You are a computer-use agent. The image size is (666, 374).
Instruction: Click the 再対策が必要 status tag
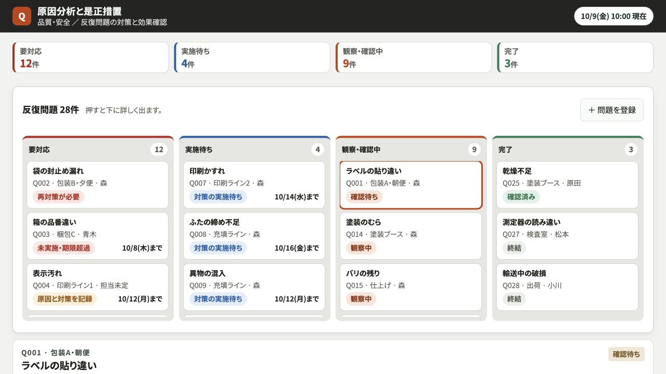point(58,197)
